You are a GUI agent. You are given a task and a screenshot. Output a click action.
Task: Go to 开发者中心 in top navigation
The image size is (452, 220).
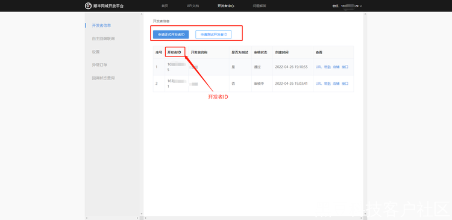[x=226, y=6]
